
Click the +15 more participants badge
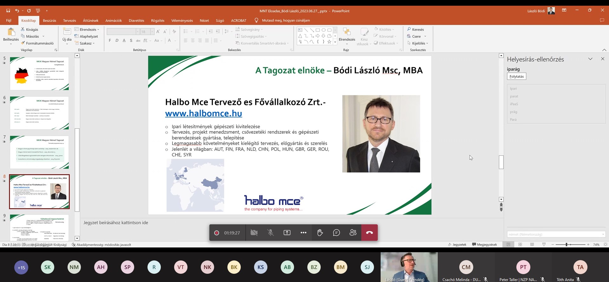pos(21,267)
